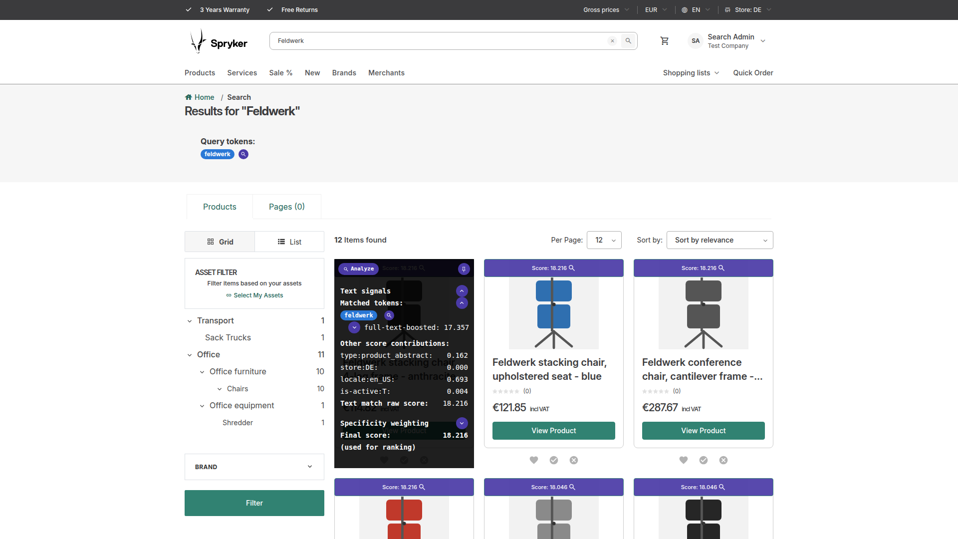Select the Sack Trucks category

[228, 338]
